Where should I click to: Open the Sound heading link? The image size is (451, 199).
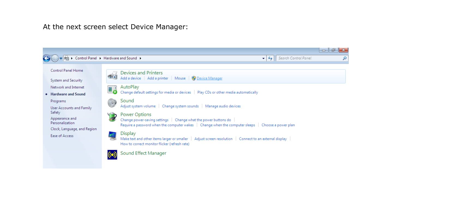point(127,101)
